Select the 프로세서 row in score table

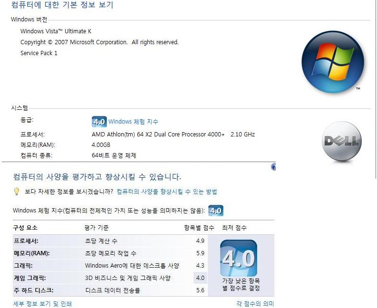110,241
